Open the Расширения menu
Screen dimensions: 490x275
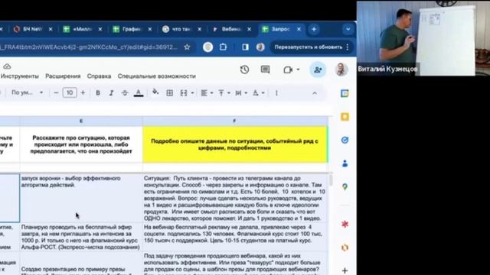tap(63, 76)
